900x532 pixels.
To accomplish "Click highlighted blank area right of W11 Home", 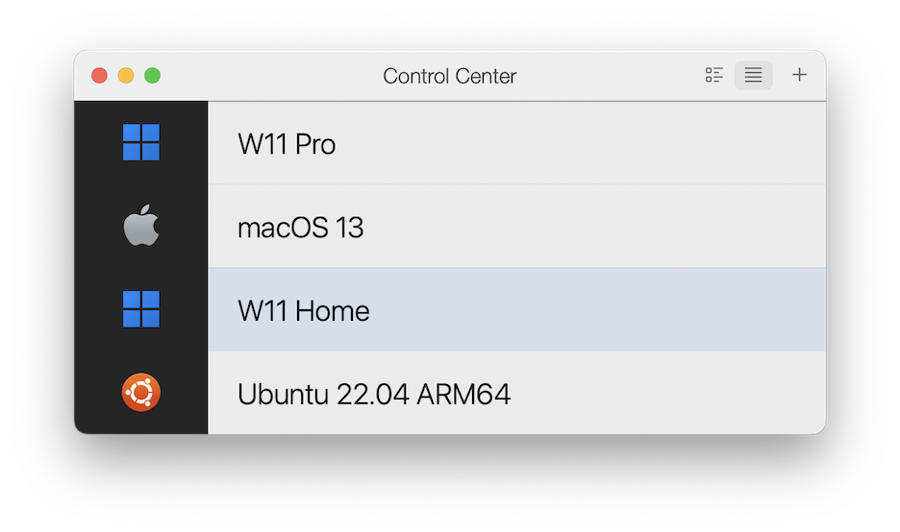I will (596, 311).
